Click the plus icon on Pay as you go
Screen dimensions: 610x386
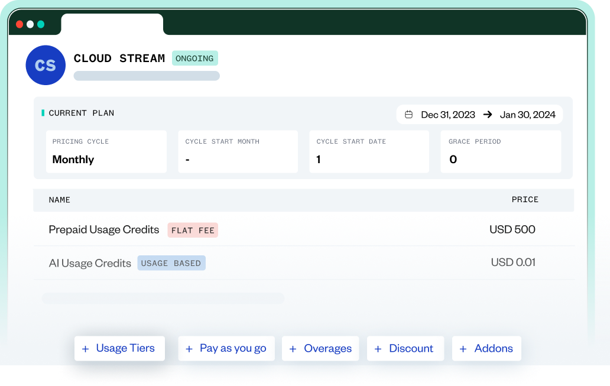[x=189, y=349]
